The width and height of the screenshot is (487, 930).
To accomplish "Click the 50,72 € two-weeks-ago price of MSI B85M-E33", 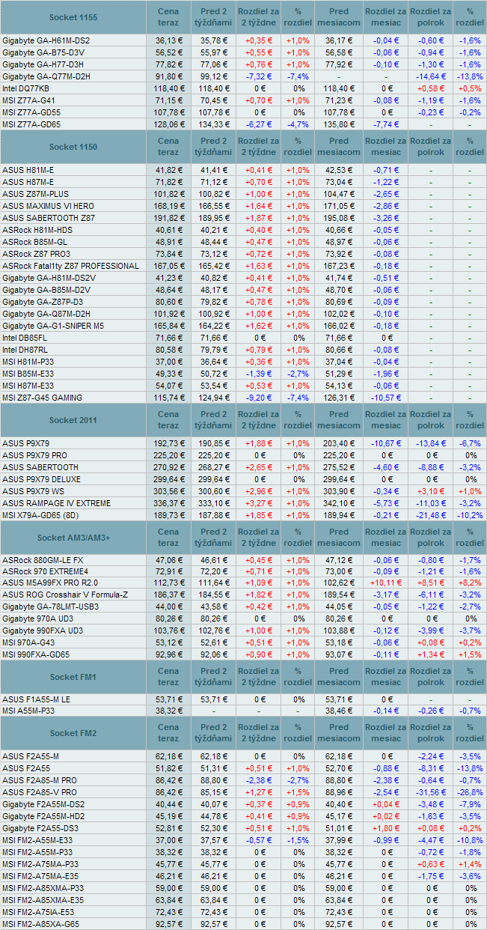I will 213,374.
